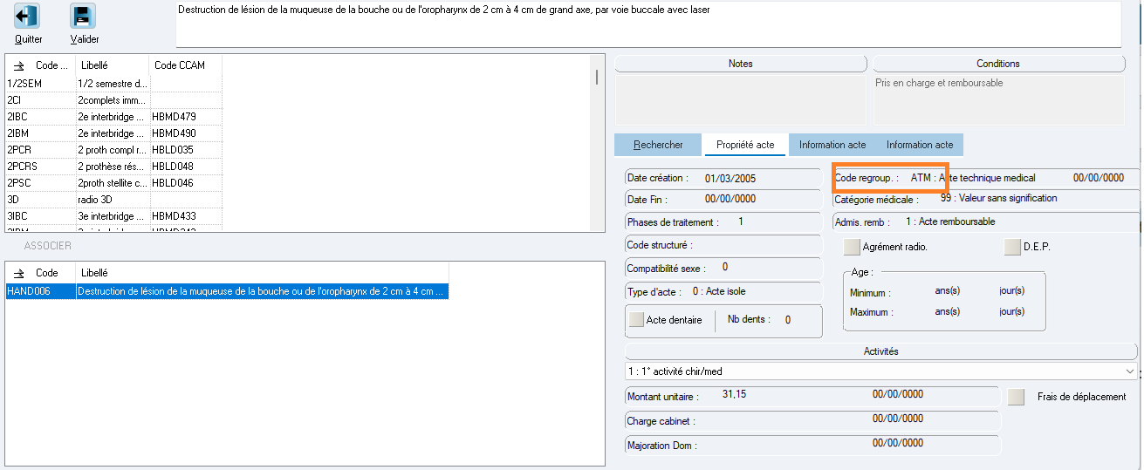Switch to the Propriété acte tab
This screenshot has width=1144, height=470.
pos(745,145)
